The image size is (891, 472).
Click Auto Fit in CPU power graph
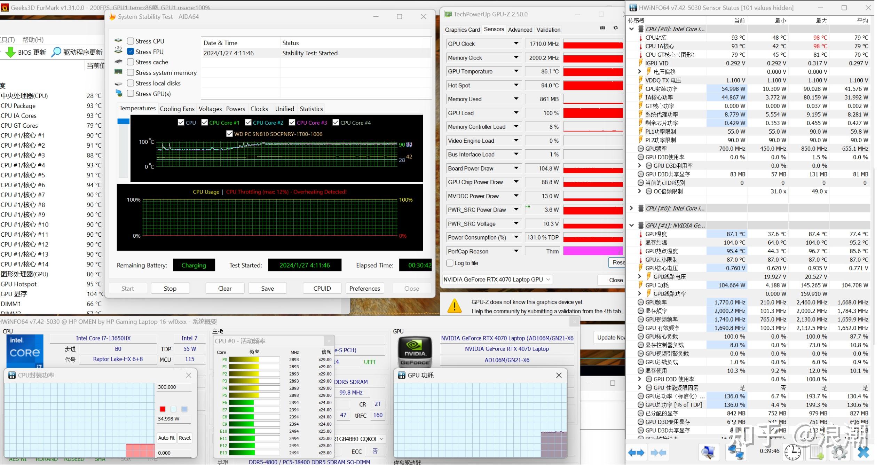pyautogui.click(x=166, y=438)
